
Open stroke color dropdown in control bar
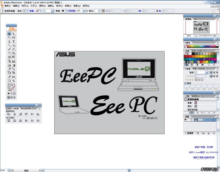pos(41,11)
